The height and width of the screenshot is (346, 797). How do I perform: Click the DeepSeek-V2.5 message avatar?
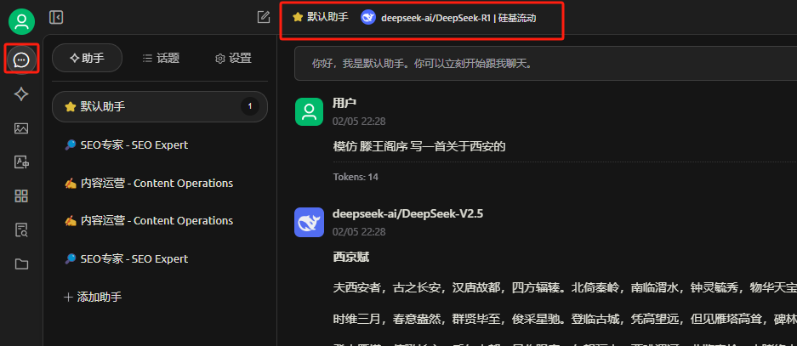(x=309, y=222)
